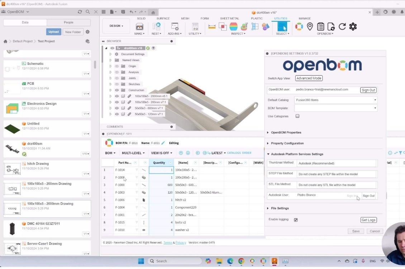Click the OpenBOM refresh icon in data panel header

[80, 12]
